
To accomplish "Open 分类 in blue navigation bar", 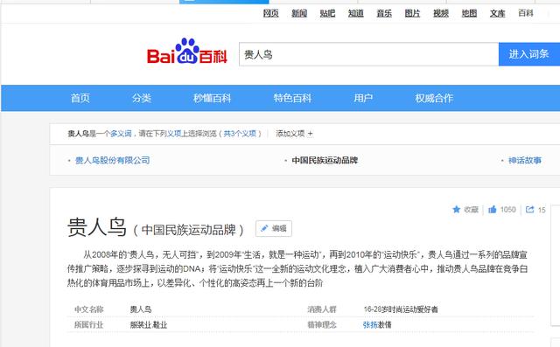I will [x=142, y=98].
